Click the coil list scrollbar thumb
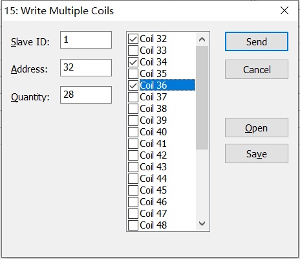This screenshot has width=300, height=259. pos(202,98)
